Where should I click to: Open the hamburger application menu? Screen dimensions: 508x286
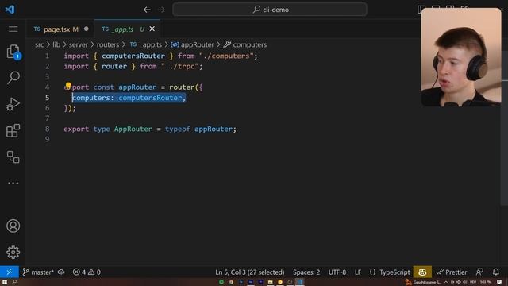pos(13,29)
